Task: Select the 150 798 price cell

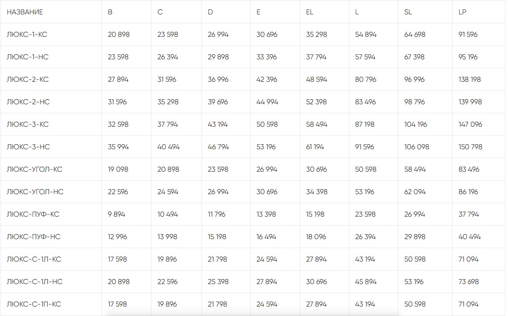Action: coord(470,147)
